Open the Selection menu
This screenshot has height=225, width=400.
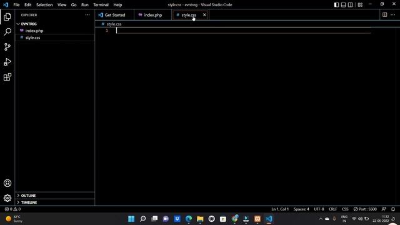coord(44,4)
